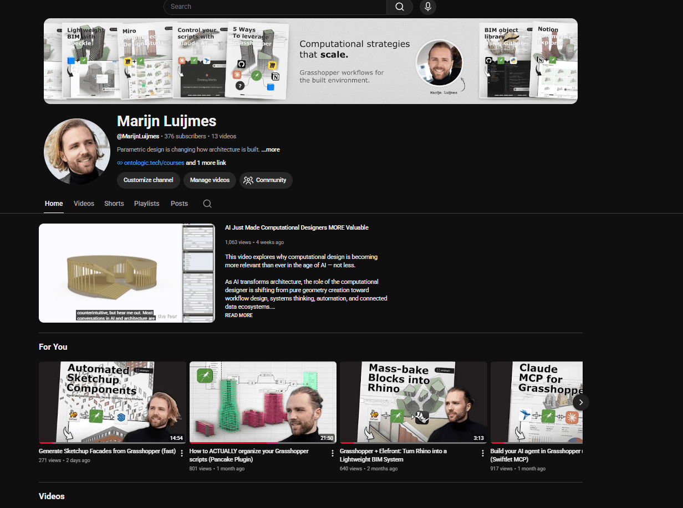Image resolution: width=683 pixels, height=508 pixels.
Task: Click the channel banner portrait photo
Action: [439, 63]
